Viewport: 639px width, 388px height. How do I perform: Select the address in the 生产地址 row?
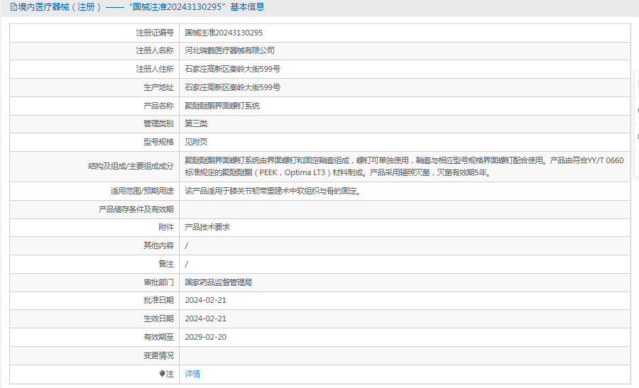(x=232, y=87)
